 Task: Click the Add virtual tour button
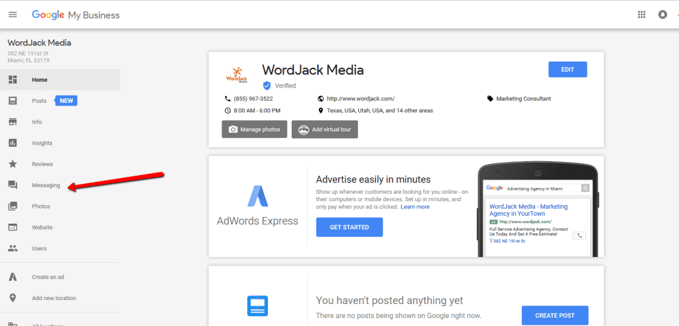[325, 129]
